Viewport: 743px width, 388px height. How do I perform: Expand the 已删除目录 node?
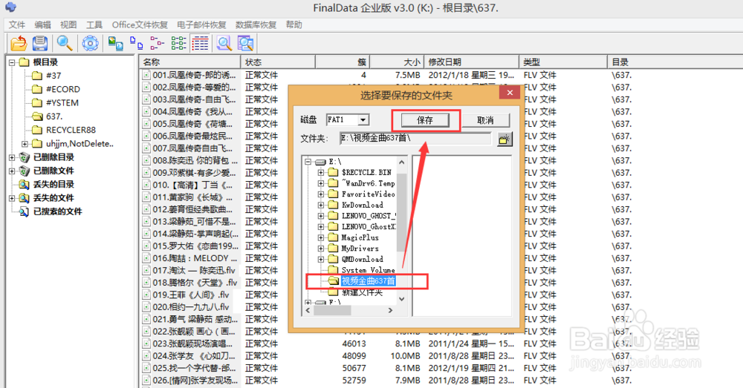12,157
